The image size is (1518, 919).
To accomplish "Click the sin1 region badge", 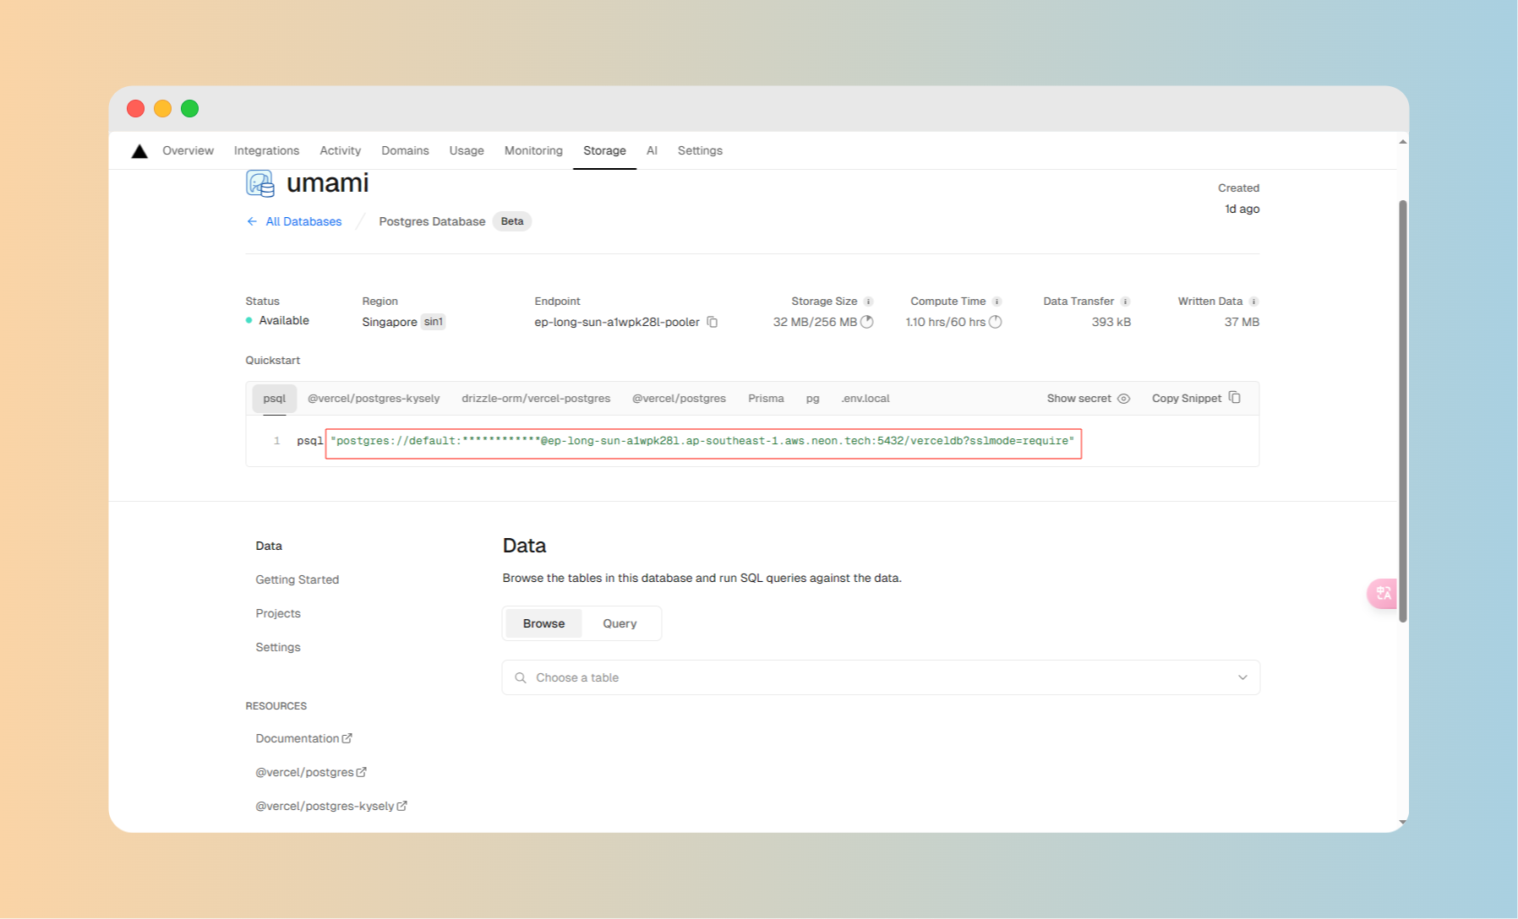I will coord(434,322).
